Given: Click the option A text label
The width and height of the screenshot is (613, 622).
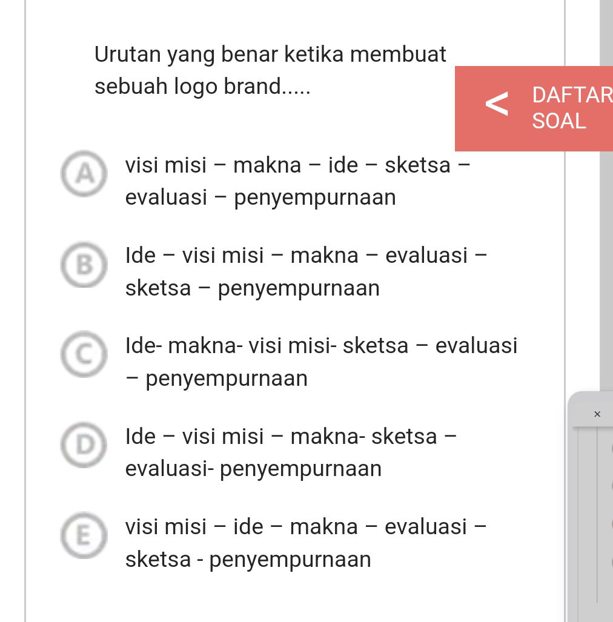Looking at the screenshot, I should (297, 180).
